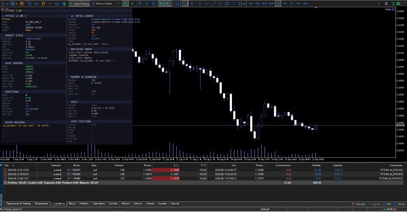Open the chart type dropdown
The image size is (407, 212).
(x=6, y=4)
